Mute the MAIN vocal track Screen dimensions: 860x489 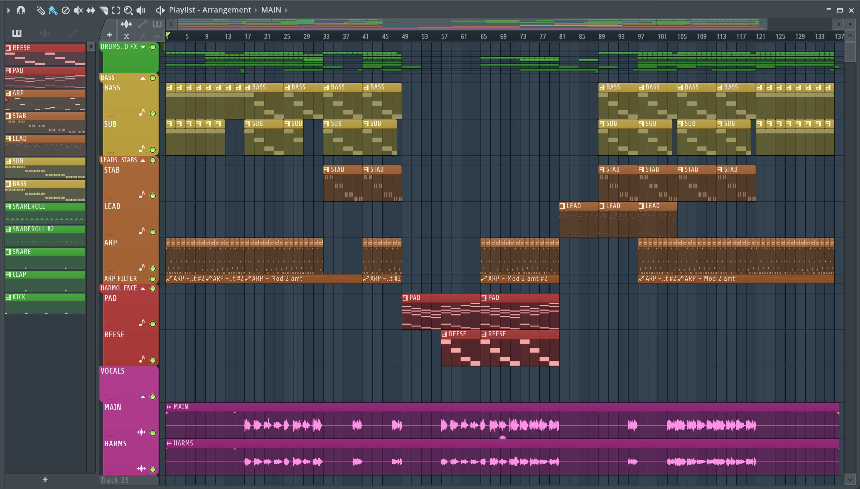(153, 433)
